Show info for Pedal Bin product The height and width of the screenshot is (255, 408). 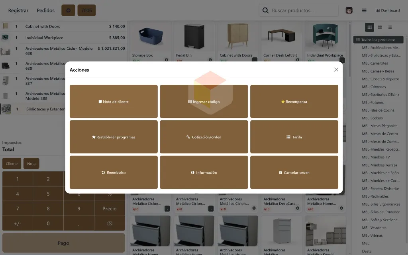pyautogui.click(x=210, y=60)
